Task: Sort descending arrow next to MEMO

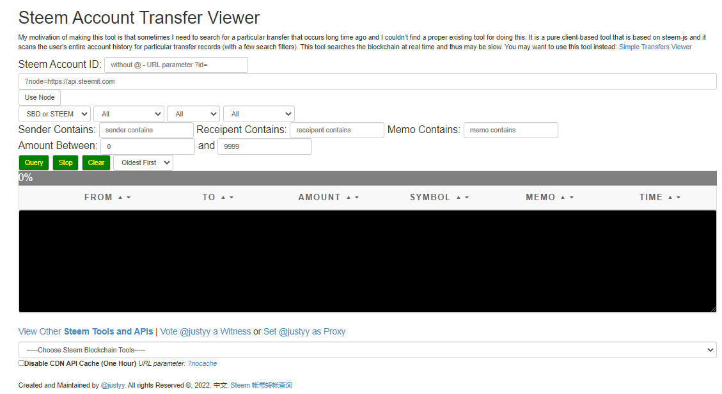Action: pos(572,198)
